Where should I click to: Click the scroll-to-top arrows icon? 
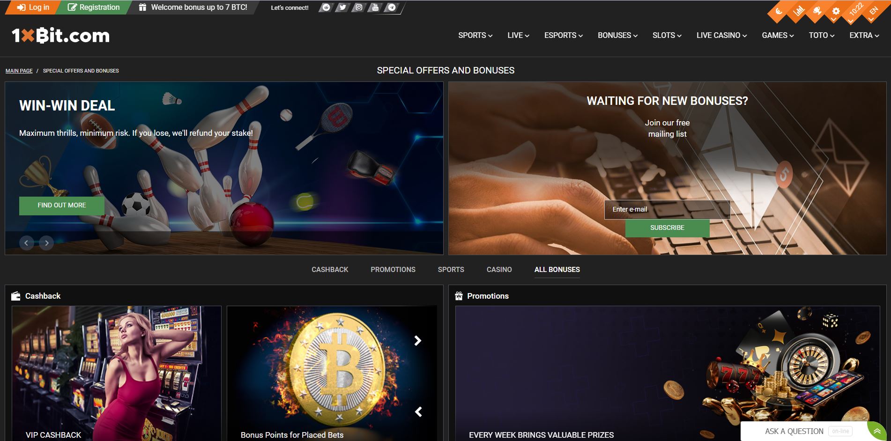coord(877,431)
